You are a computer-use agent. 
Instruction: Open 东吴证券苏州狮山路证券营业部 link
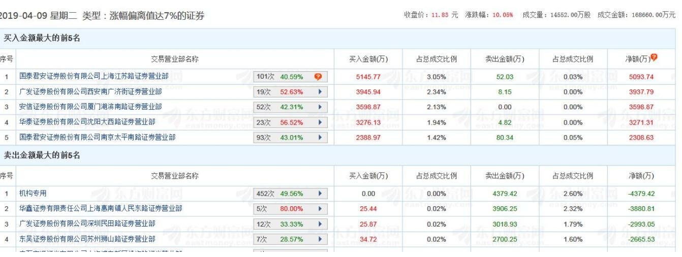(87, 239)
